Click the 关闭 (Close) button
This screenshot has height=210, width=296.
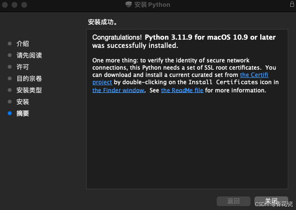271,201
